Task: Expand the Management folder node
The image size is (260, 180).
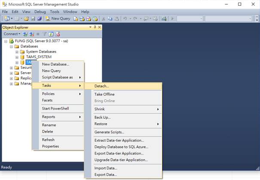Action: 11,84
